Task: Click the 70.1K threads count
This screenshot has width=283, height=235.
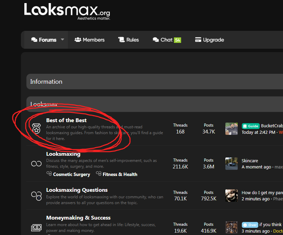Action: pyautogui.click(x=180, y=199)
